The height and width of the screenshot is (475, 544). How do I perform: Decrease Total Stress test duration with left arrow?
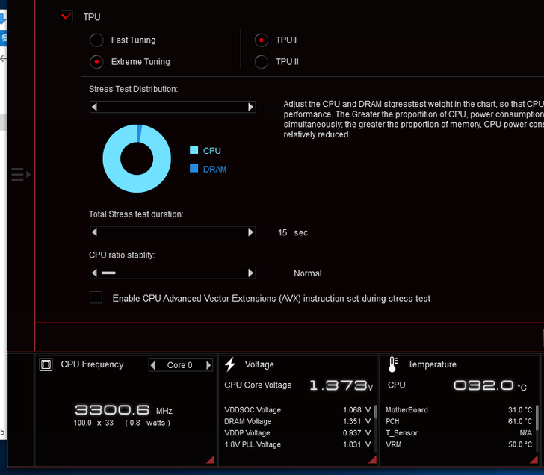pyautogui.click(x=94, y=232)
